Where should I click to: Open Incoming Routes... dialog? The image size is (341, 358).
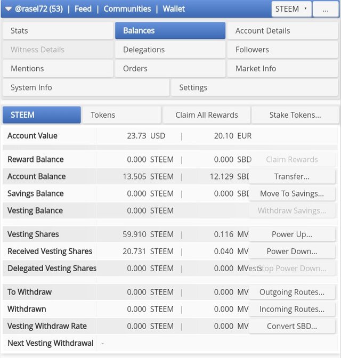pyautogui.click(x=292, y=309)
